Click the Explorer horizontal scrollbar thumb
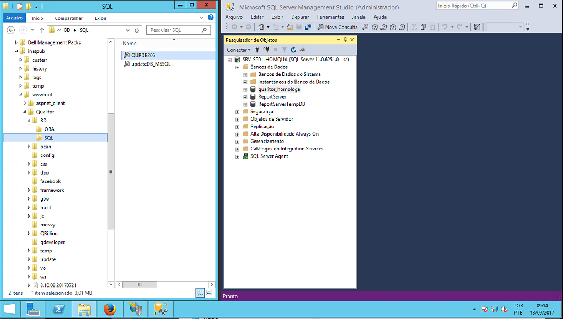Screen dimensions: 563x319 140,284
